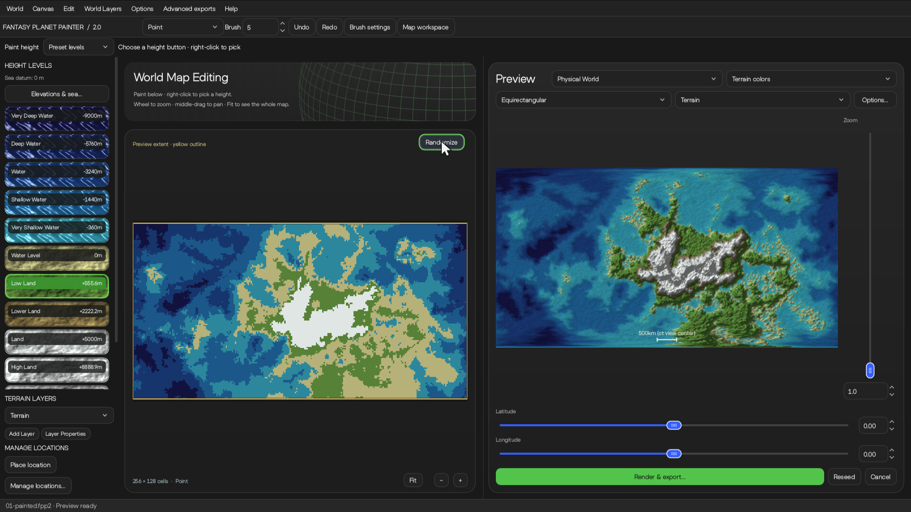Screen dimensions: 911x512
Task: Open Terrain layer dropdown in sidebar
Action: (59, 415)
